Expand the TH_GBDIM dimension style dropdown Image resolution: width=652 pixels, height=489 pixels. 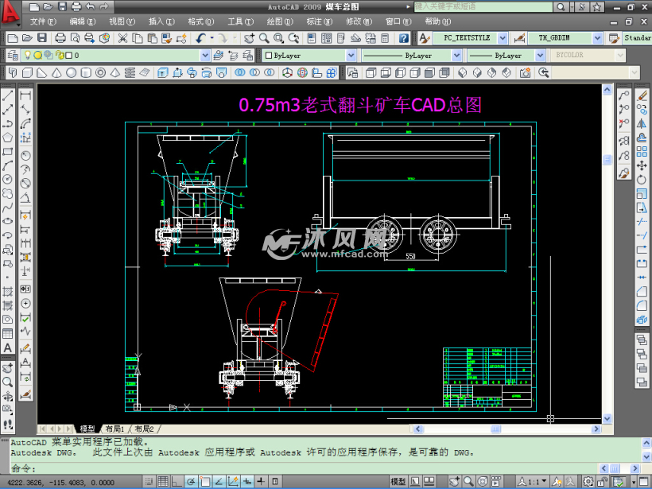point(597,38)
